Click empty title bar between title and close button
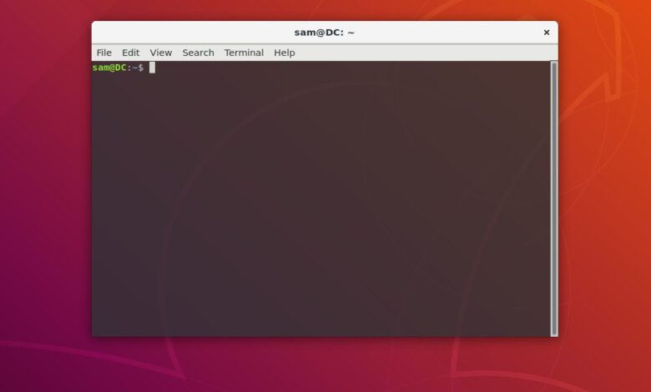Image resolution: width=651 pixels, height=392 pixels. click(451, 33)
